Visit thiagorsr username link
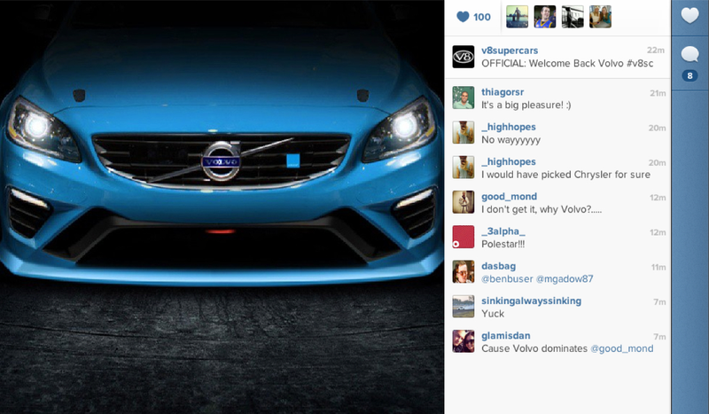Image resolution: width=709 pixels, height=414 pixels. click(x=503, y=92)
